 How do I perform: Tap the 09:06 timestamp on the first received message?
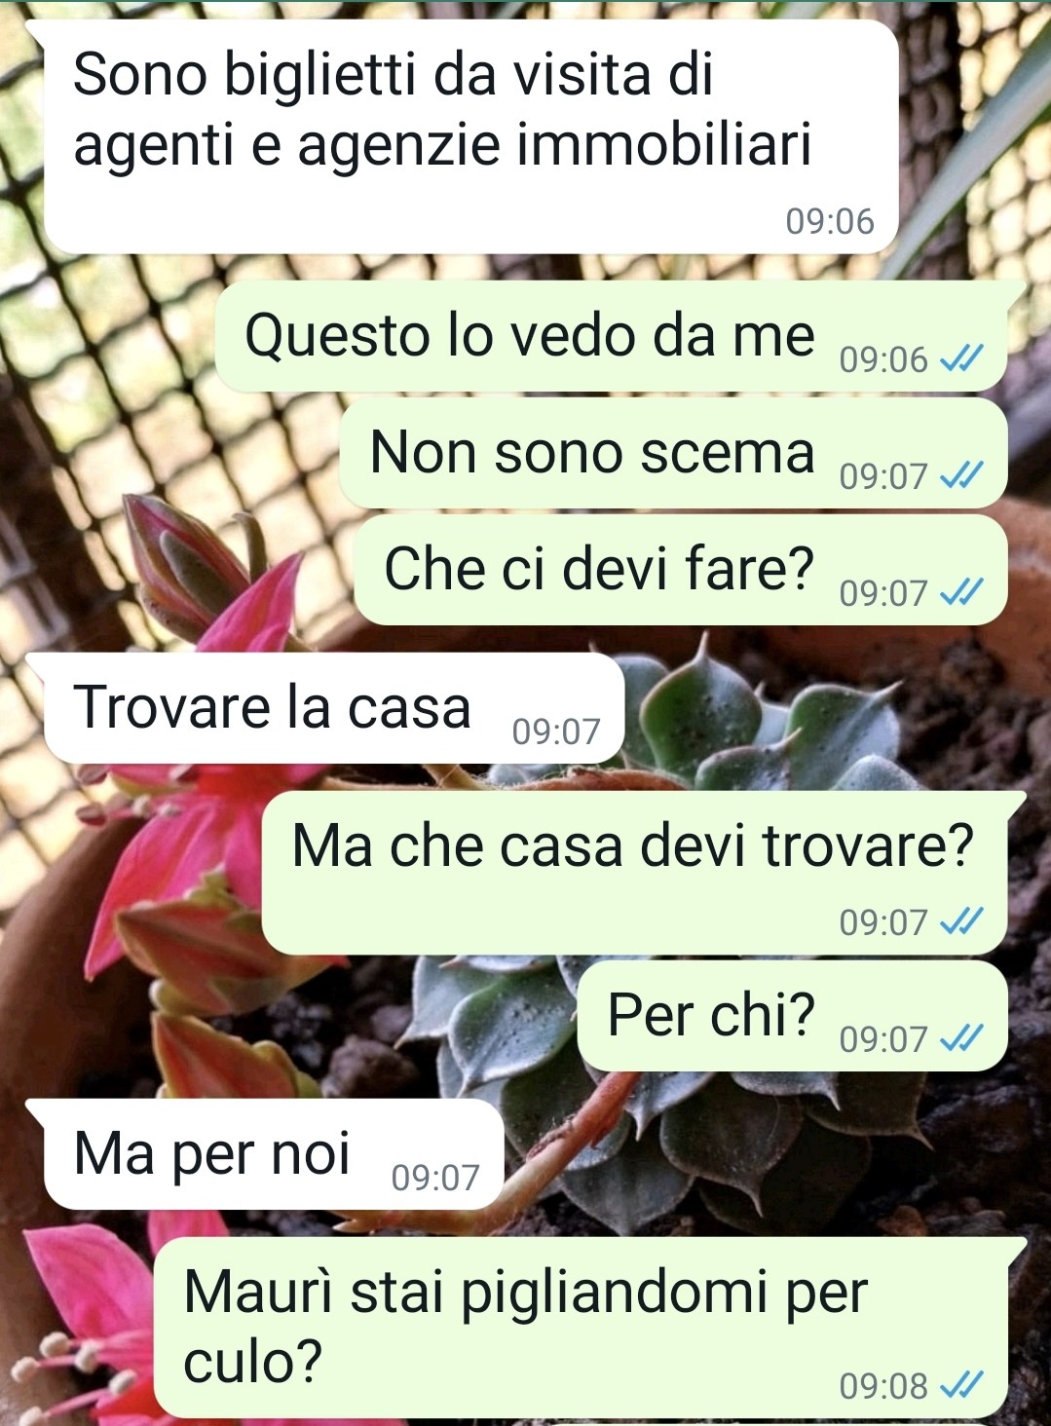(830, 222)
